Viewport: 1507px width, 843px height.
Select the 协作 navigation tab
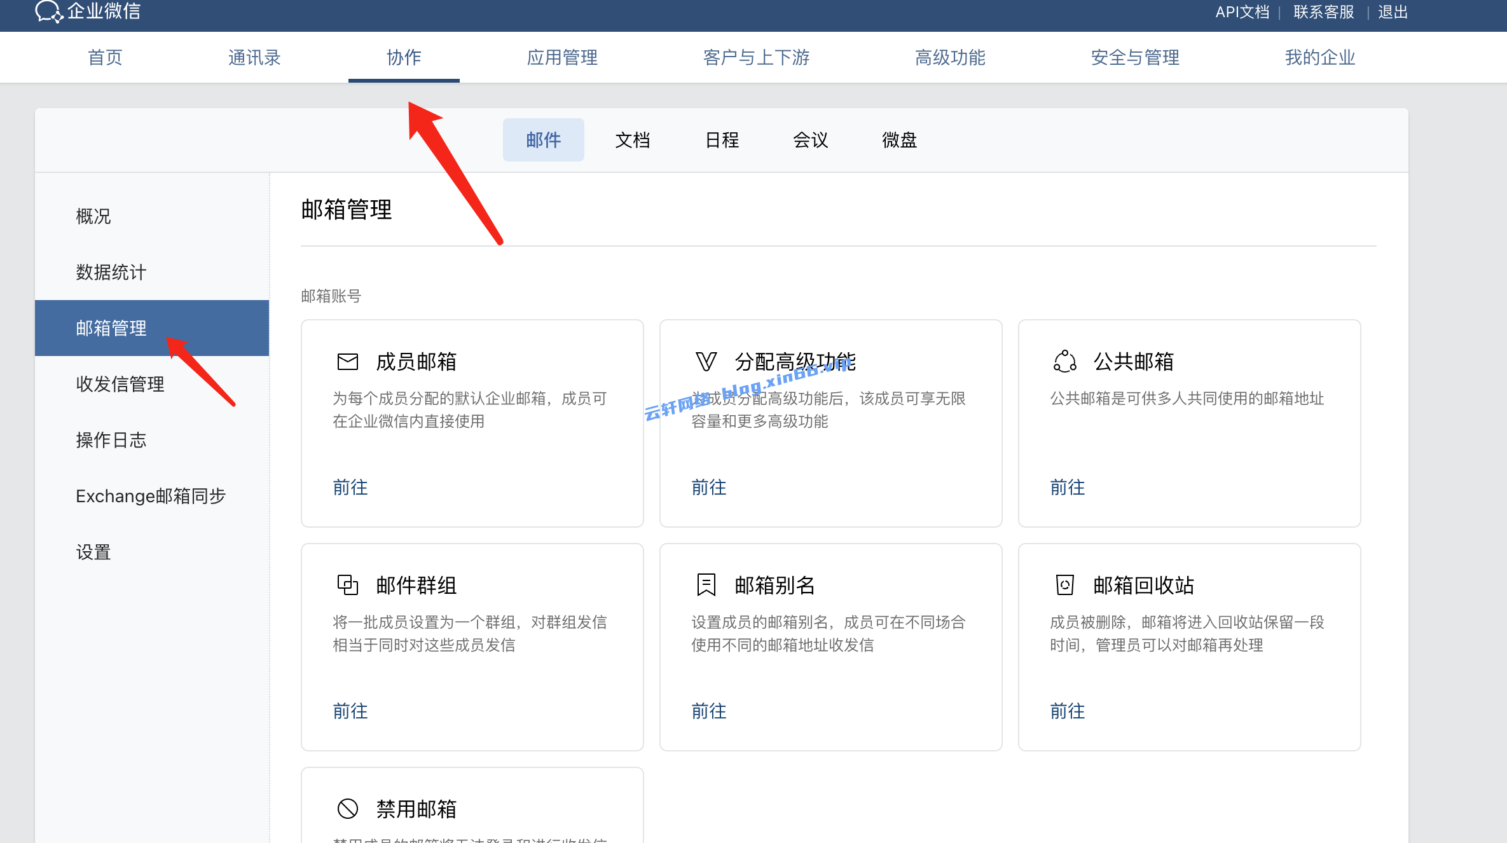coord(404,57)
